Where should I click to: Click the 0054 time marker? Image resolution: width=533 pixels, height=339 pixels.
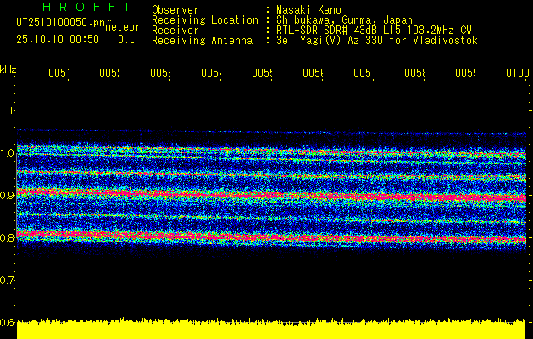pyautogui.click(x=212, y=73)
